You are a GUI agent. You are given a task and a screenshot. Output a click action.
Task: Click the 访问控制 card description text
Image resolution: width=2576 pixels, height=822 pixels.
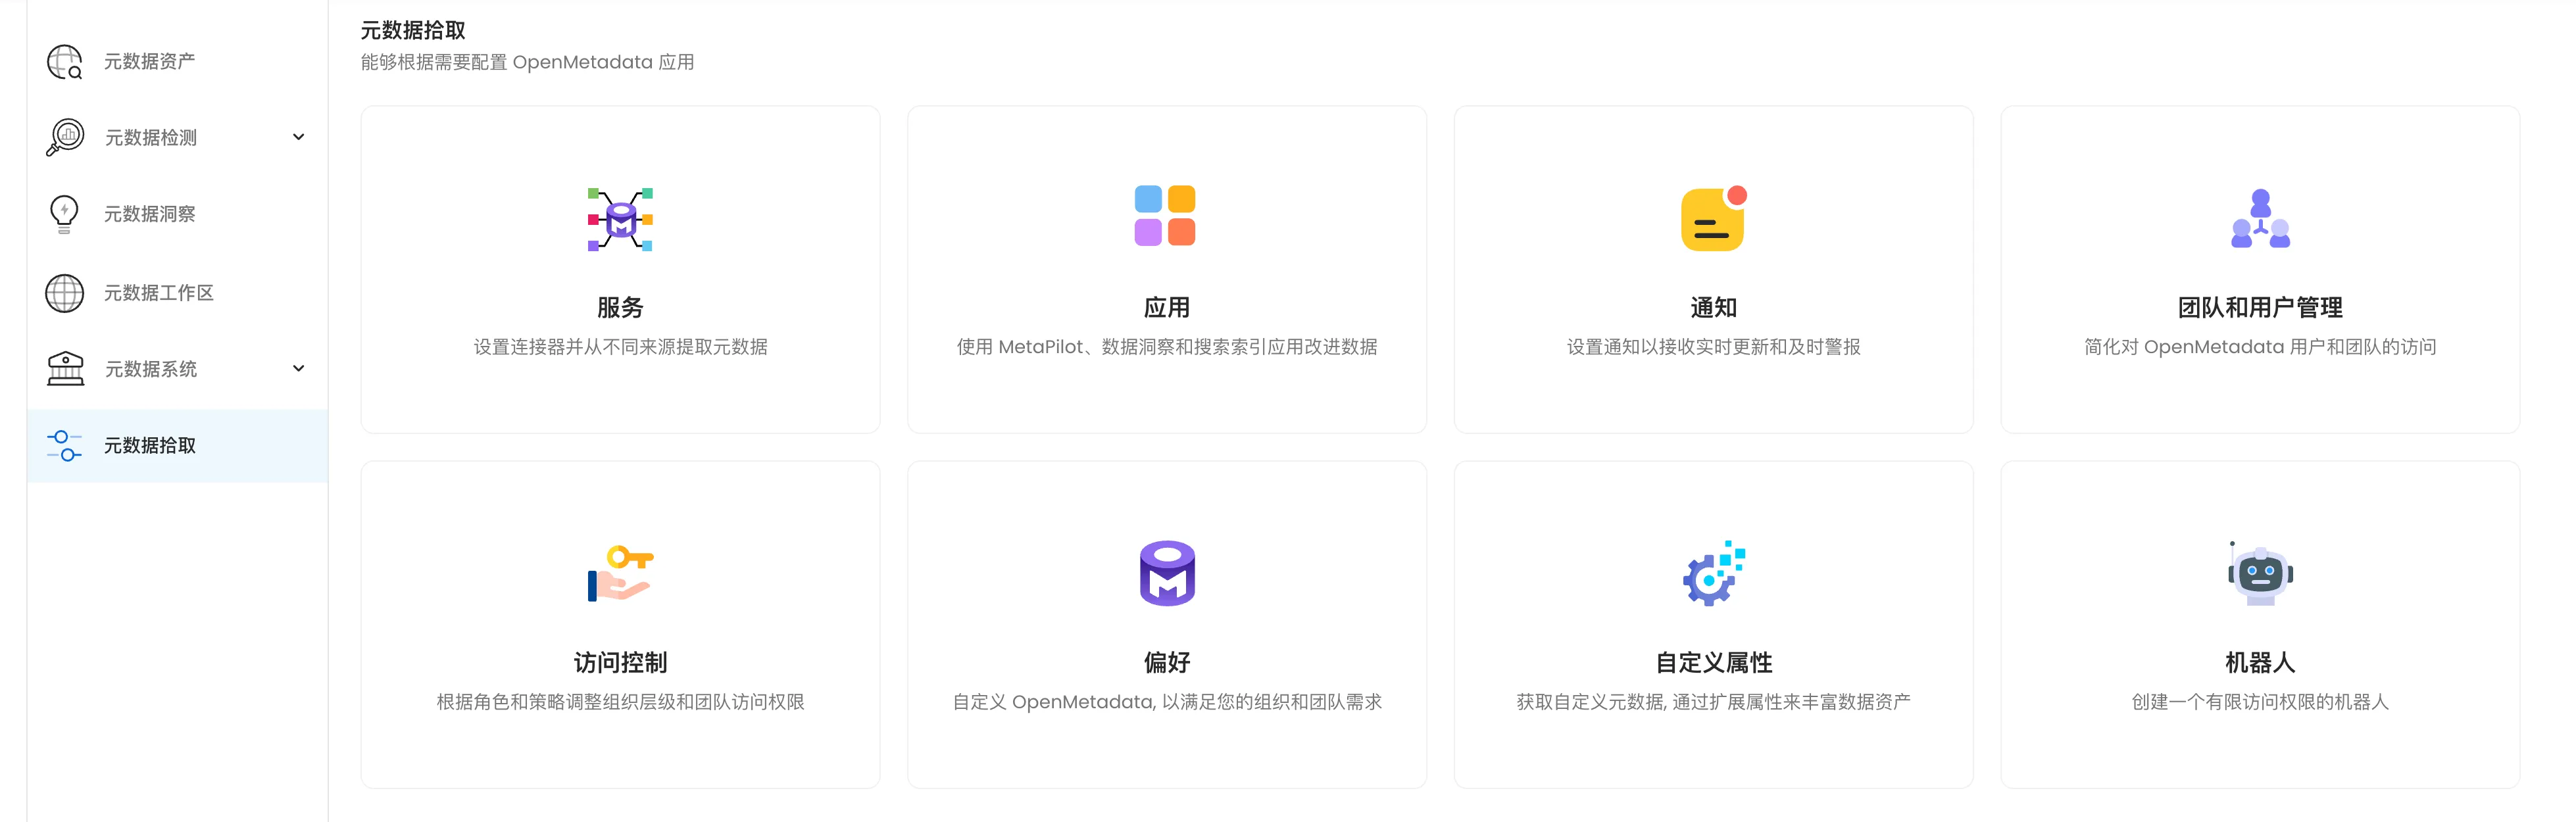(620, 702)
